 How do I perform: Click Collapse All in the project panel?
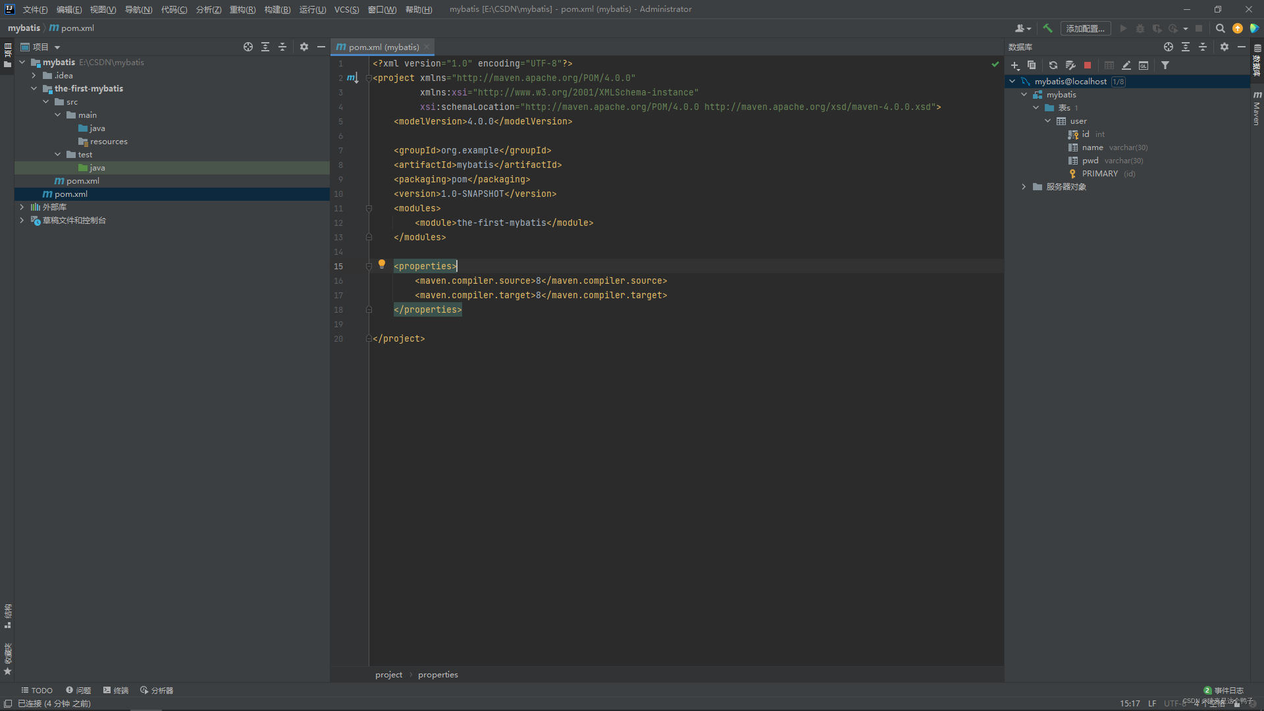tap(282, 47)
